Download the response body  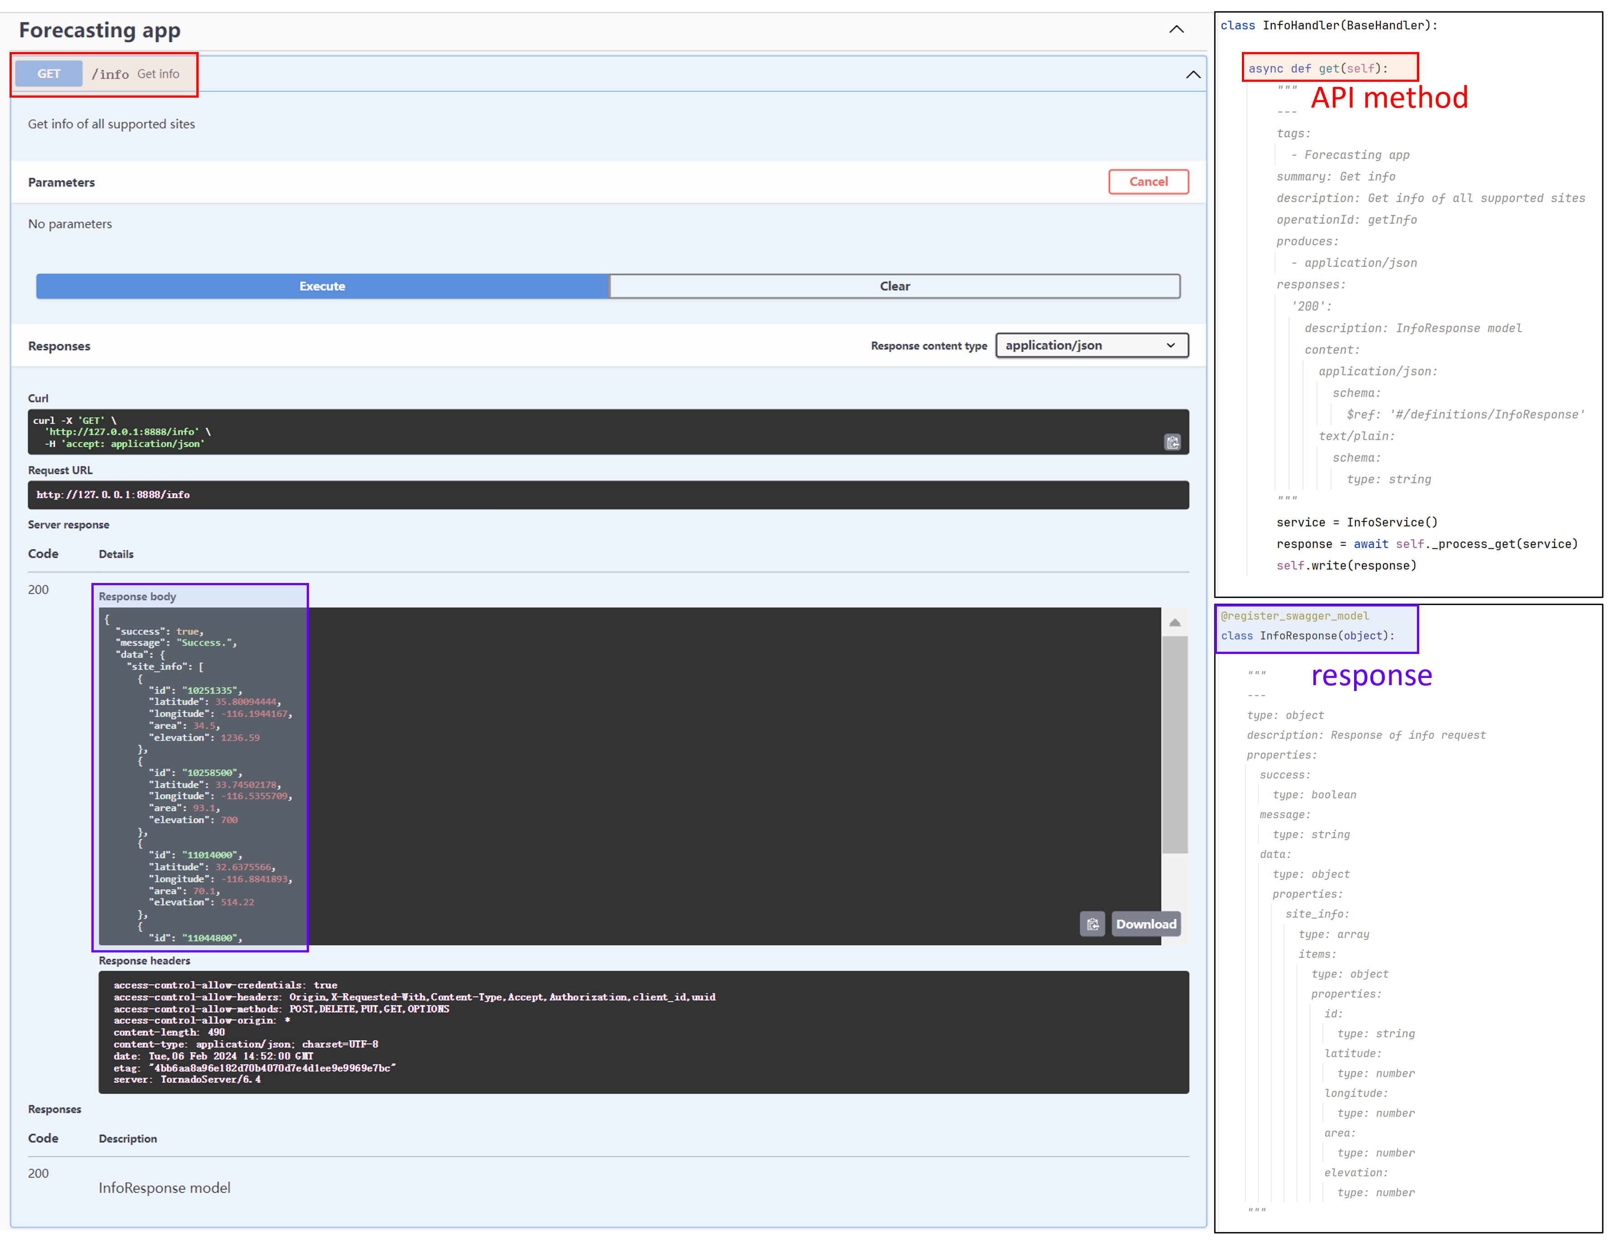click(1145, 924)
